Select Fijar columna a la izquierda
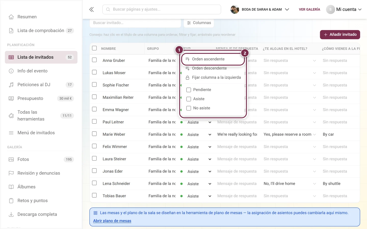Image resolution: width=367 pixels, height=229 pixels. (x=213, y=77)
